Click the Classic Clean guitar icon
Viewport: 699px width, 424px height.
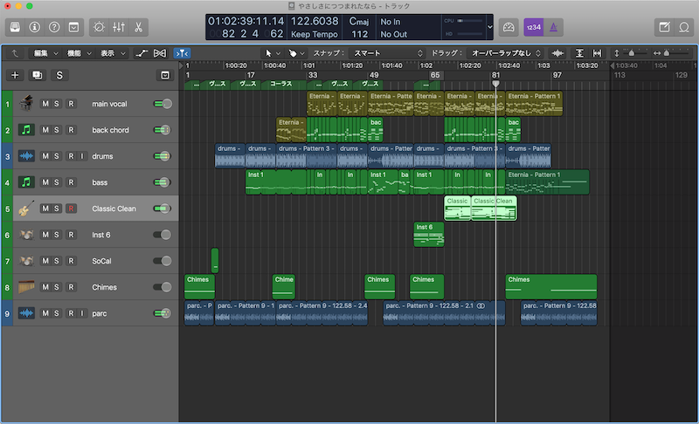(x=26, y=209)
